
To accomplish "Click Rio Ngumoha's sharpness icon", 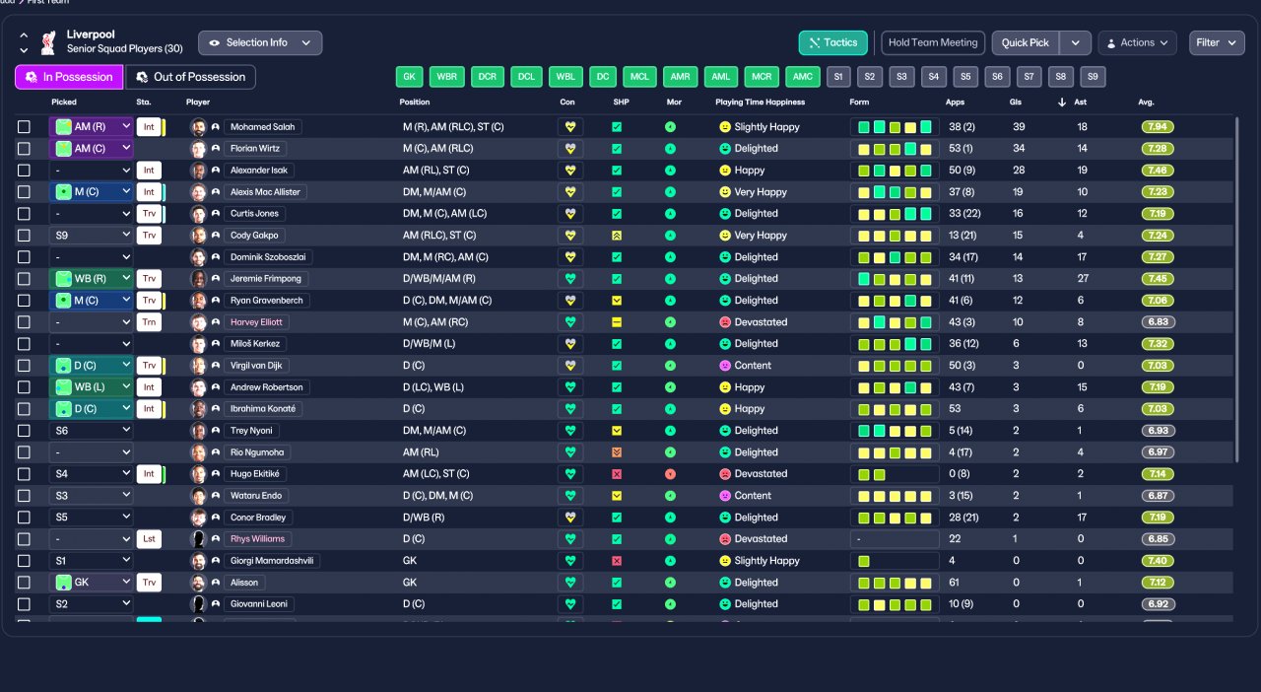I will pos(617,452).
